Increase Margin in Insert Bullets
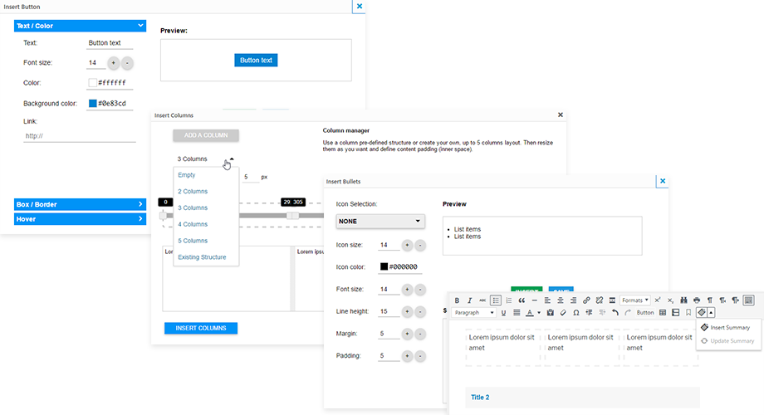The width and height of the screenshot is (764, 415). (407, 334)
